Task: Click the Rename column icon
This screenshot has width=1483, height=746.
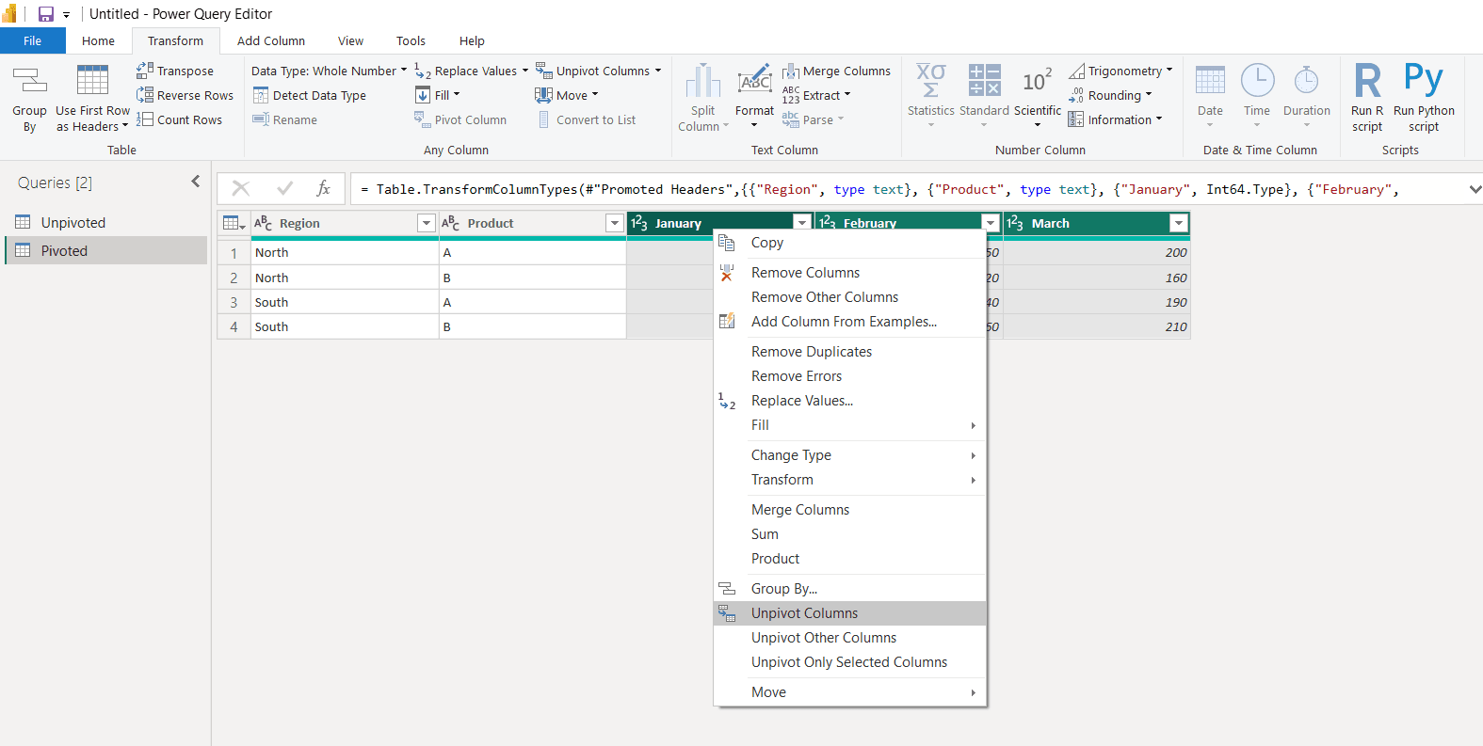Action: coord(261,119)
